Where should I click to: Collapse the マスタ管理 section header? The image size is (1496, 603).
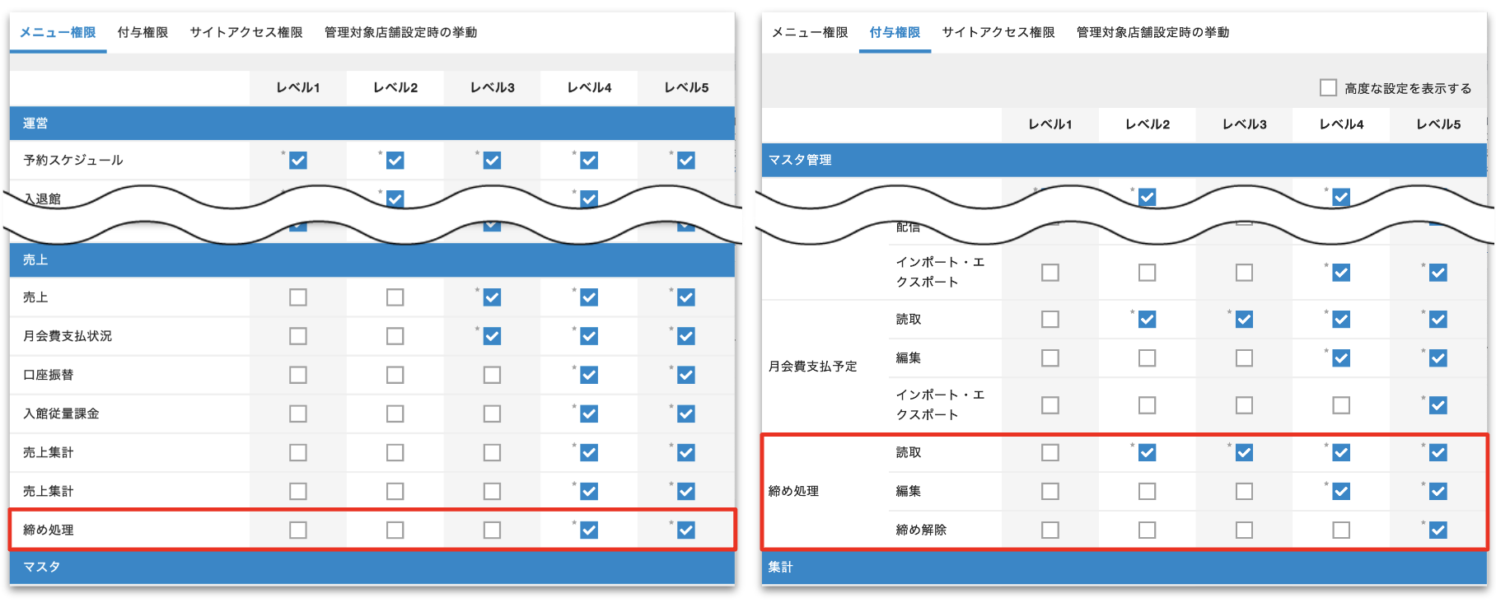pyautogui.click(x=1124, y=160)
